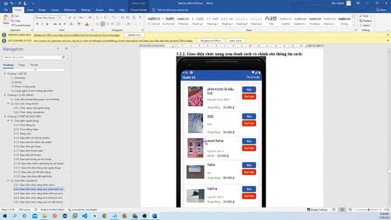The height and width of the screenshot is (220, 391).
Task: Switch to Print Layout view in the status bar
Action: (x=342, y=210)
